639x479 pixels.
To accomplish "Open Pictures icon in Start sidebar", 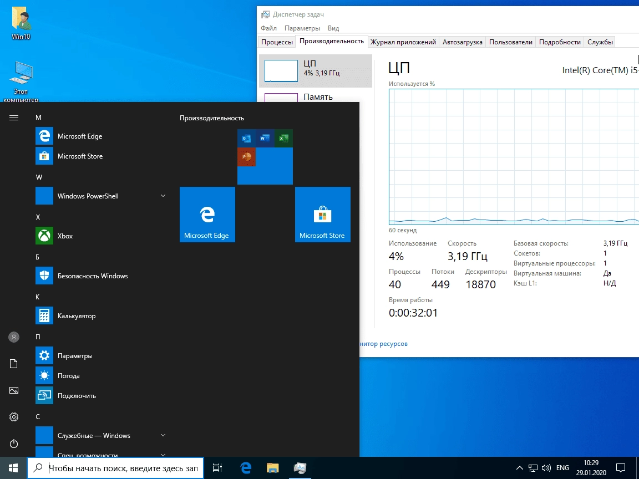I will coord(14,390).
